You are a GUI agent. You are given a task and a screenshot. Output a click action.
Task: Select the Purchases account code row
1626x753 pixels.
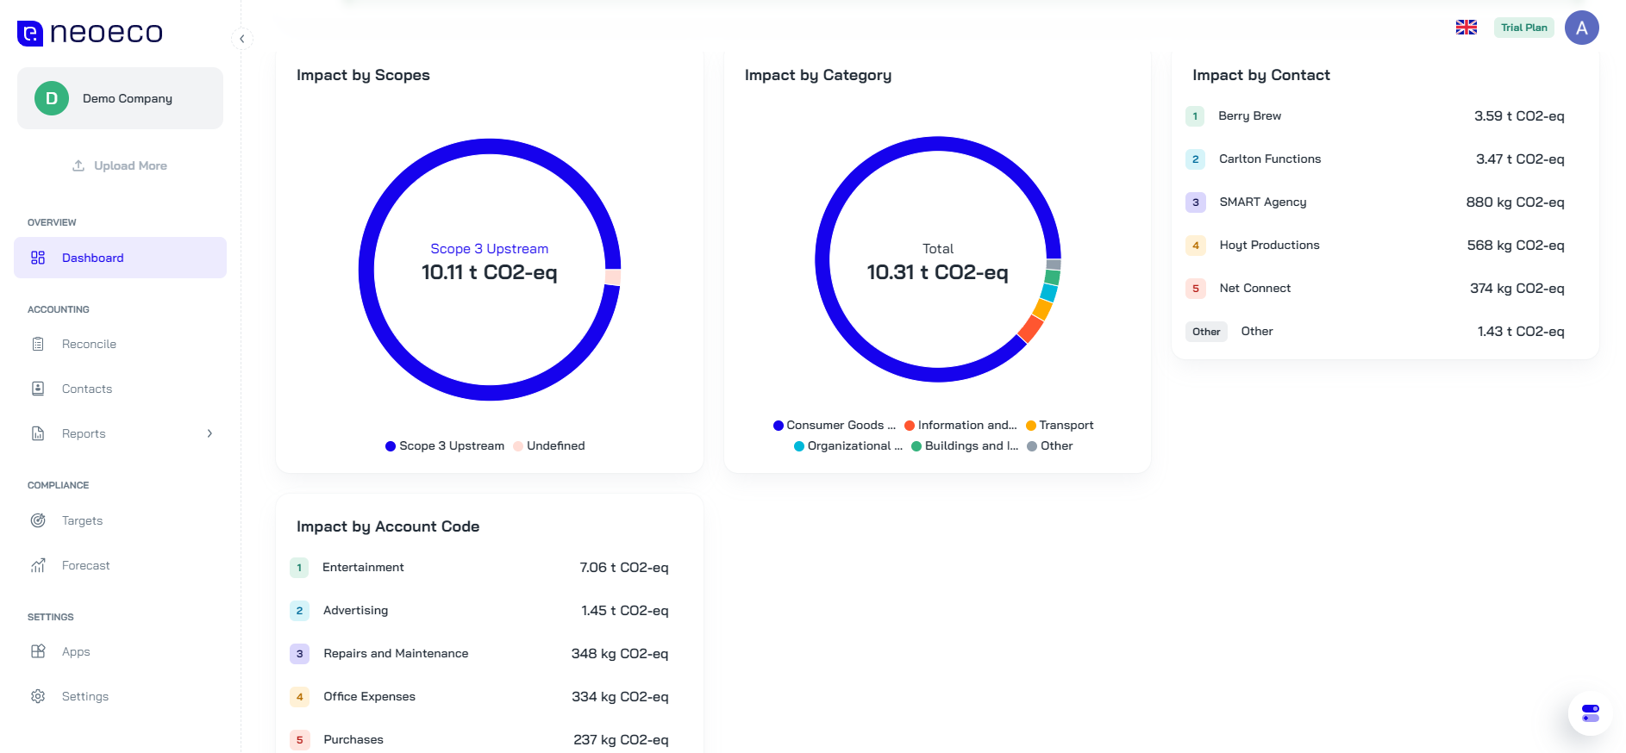click(x=489, y=739)
